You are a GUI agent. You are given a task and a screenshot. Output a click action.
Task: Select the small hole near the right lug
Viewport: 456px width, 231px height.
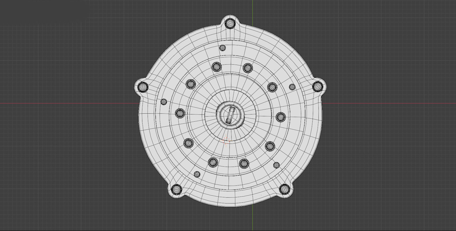tap(292, 87)
